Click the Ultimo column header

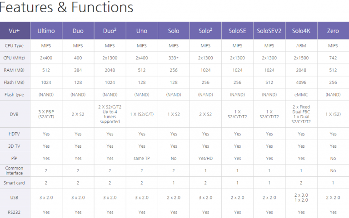pyautogui.click(x=46, y=31)
